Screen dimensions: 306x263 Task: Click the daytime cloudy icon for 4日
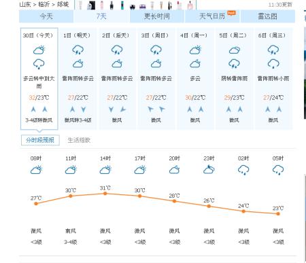pyautogui.click(x=195, y=50)
